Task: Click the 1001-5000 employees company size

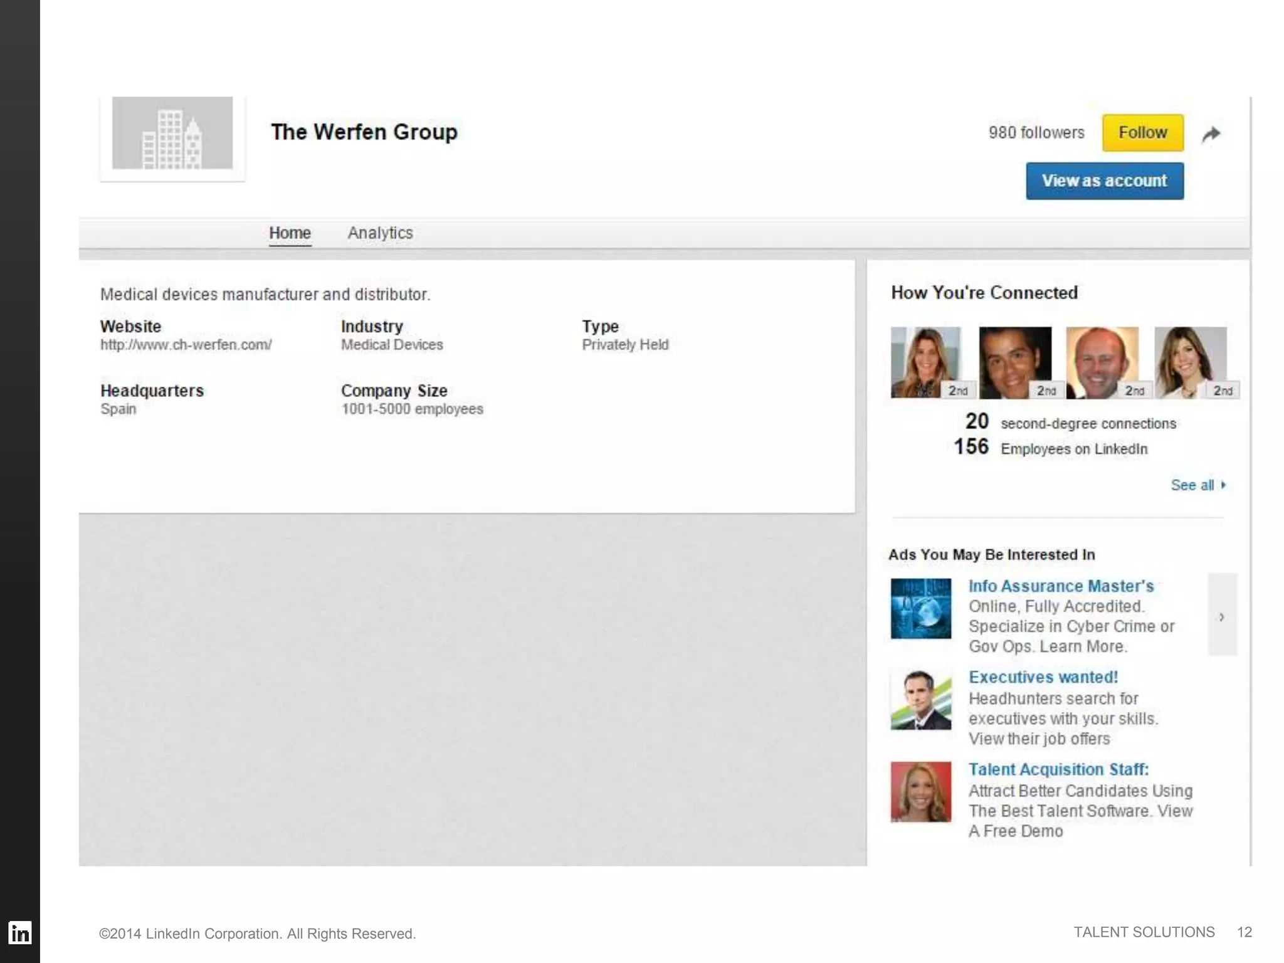Action: point(412,409)
